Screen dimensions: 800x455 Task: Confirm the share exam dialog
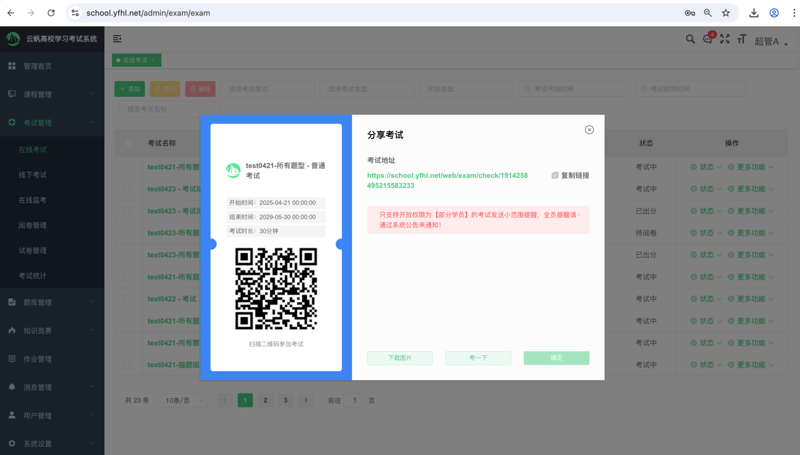click(557, 358)
